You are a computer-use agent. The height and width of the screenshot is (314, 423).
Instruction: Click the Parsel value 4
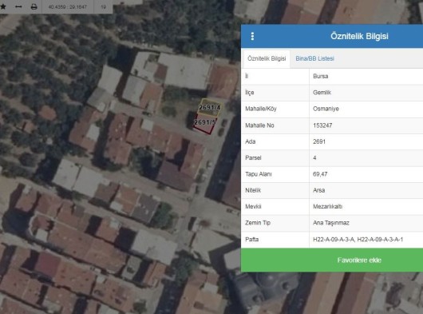click(x=314, y=158)
